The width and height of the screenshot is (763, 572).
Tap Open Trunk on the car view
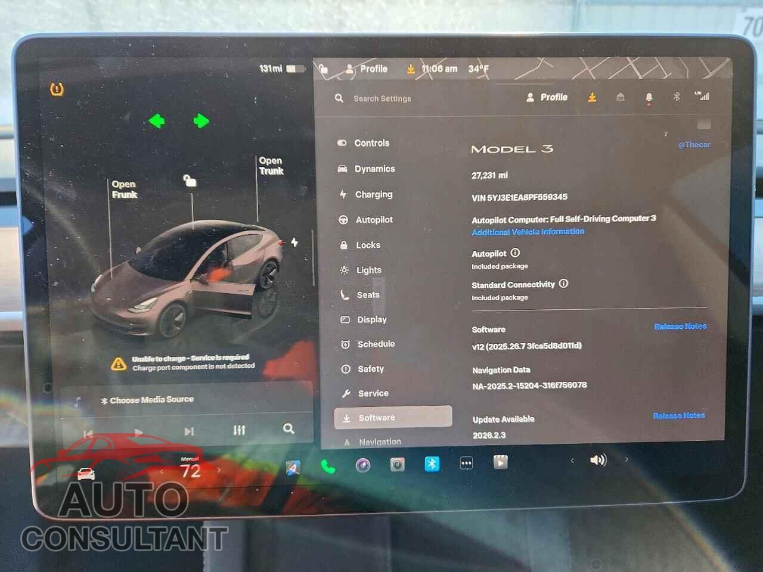pyautogui.click(x=271, y=166)
